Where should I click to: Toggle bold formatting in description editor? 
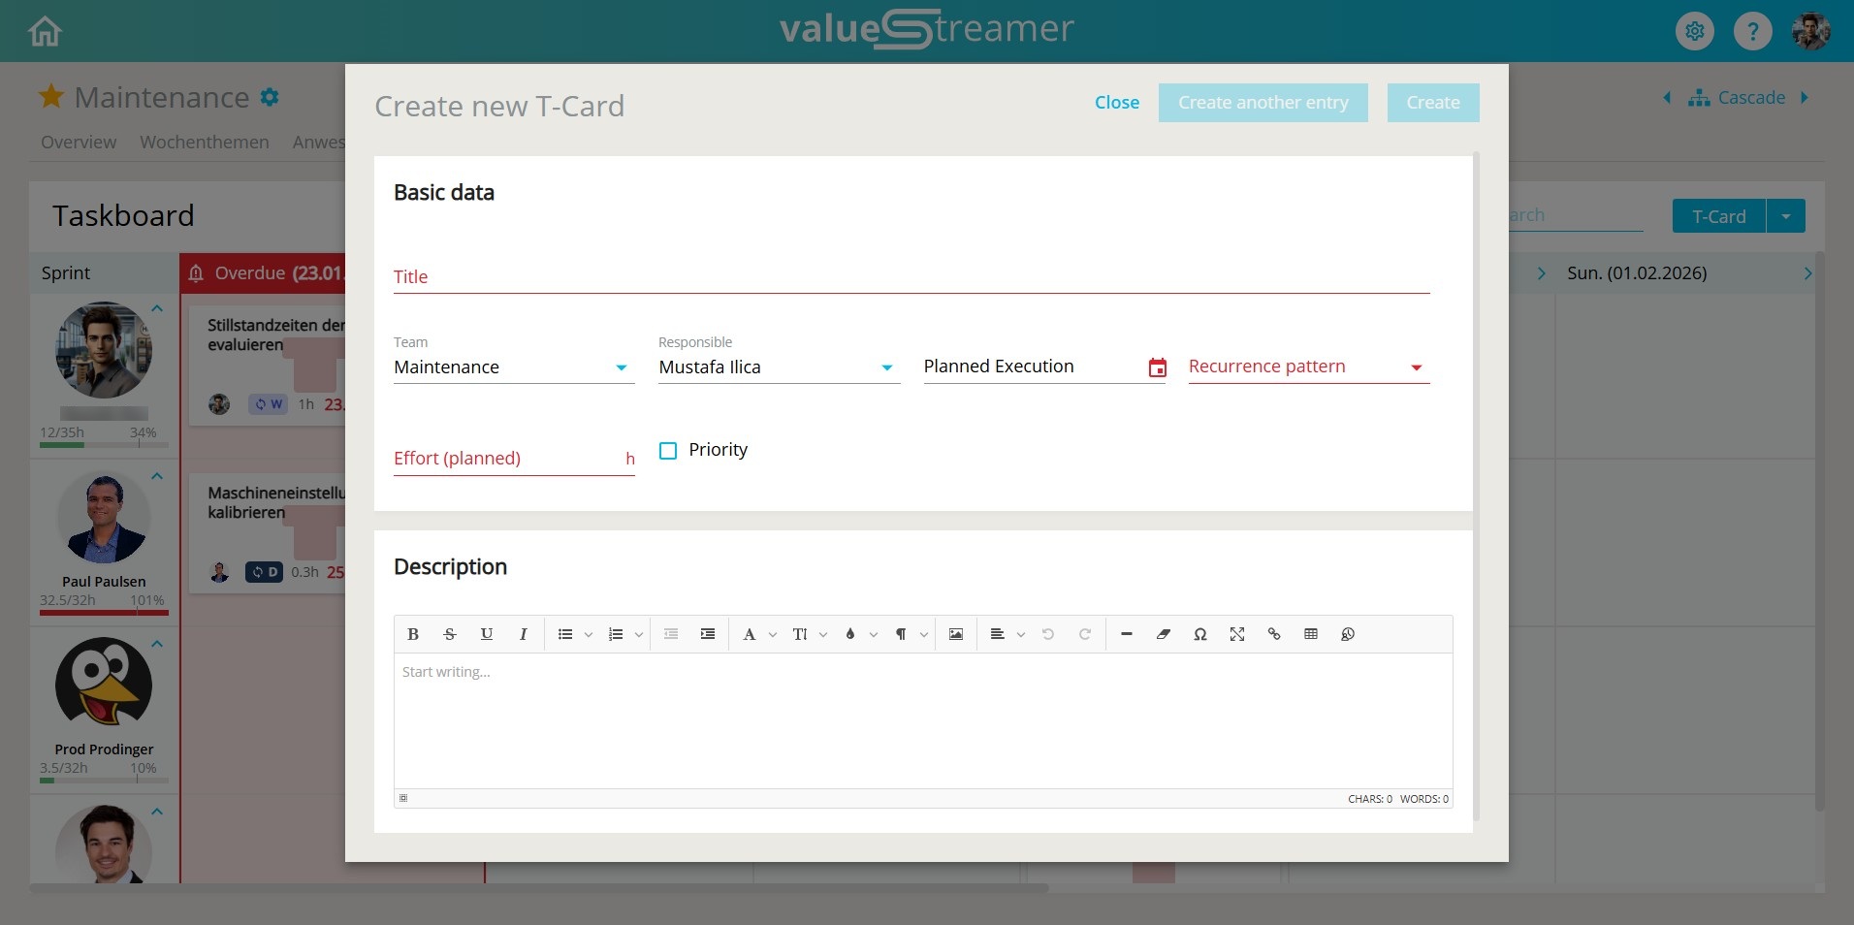413,634
